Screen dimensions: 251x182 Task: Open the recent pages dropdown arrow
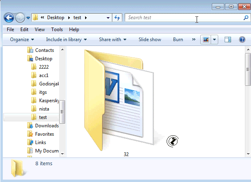(x=28, y=18)
